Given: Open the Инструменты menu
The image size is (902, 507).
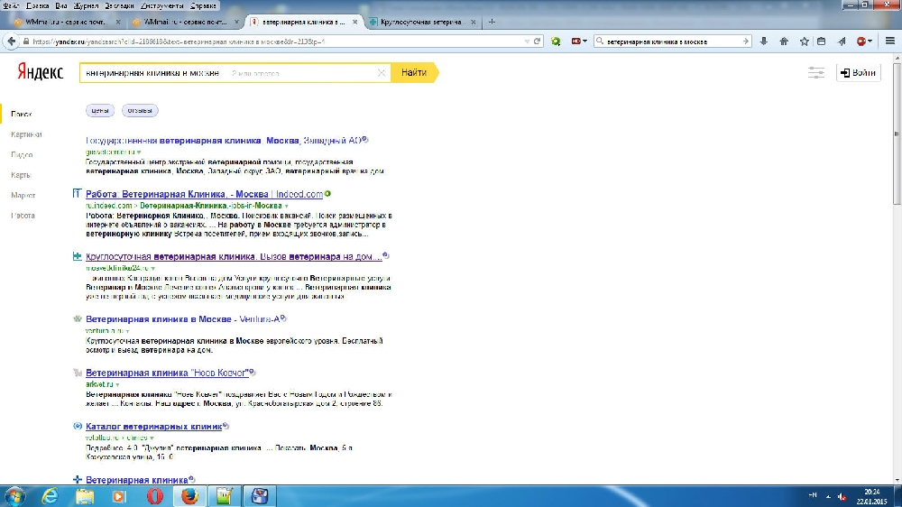Looking at the screenshot, I should [x=162, y=5].
